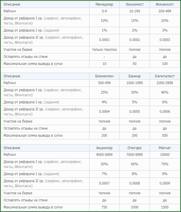
Task: Click rating value 500-999
Action: tap(104, 83)
